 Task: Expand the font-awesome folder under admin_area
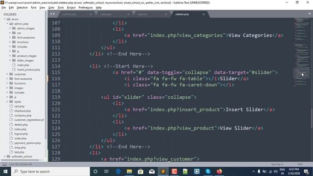tap(10, 38)
